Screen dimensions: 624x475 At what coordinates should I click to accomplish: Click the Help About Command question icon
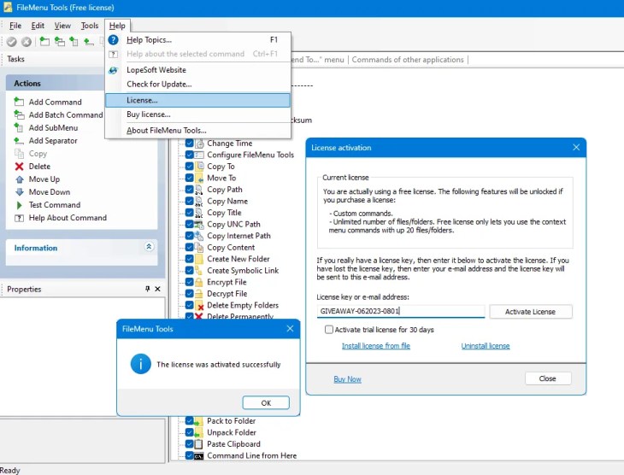click(x=19, y=218)
